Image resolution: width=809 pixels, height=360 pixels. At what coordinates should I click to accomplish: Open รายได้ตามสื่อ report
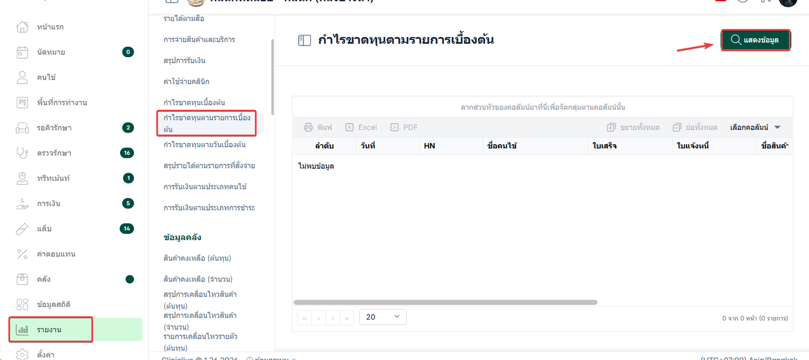[x=184, y=19]
